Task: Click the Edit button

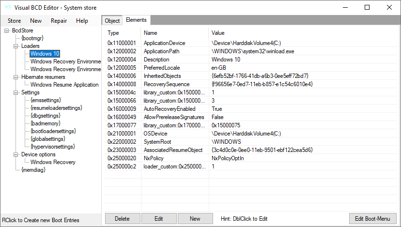Action: pyautogui.click(x=159, y=219)
